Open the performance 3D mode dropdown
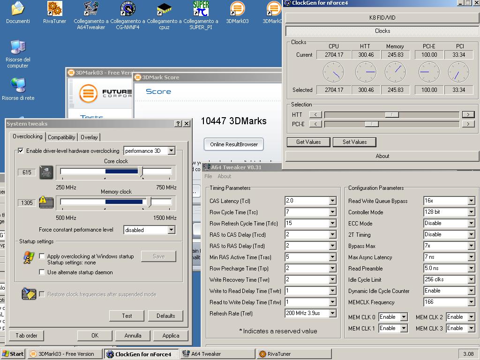 172,150
